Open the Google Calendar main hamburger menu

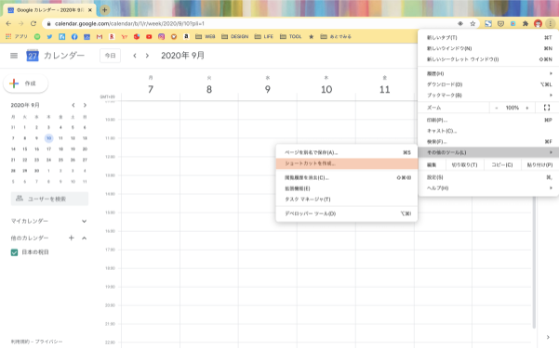pos(14,56)
